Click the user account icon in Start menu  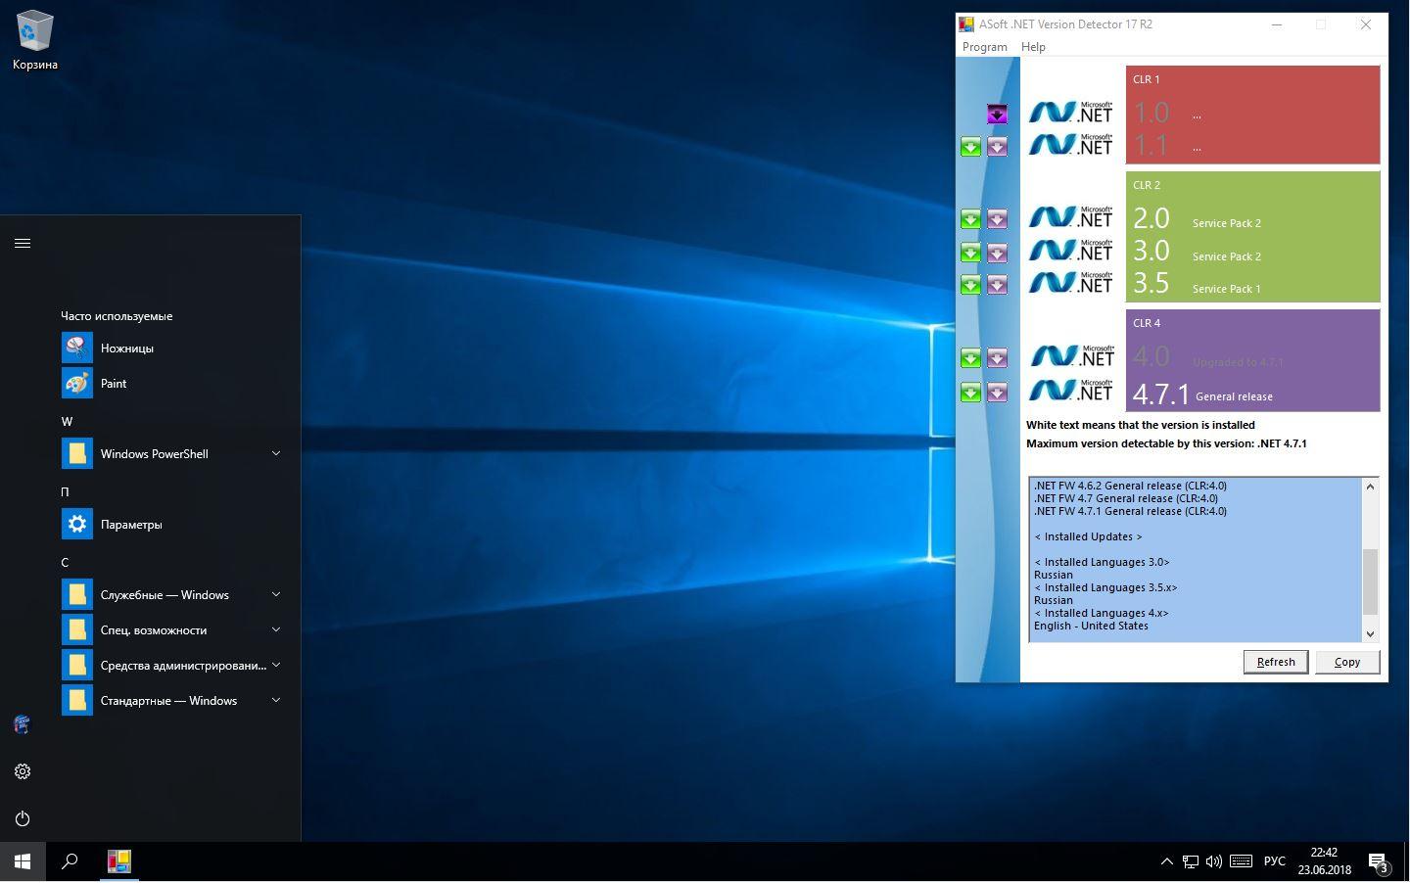[23, 724]
